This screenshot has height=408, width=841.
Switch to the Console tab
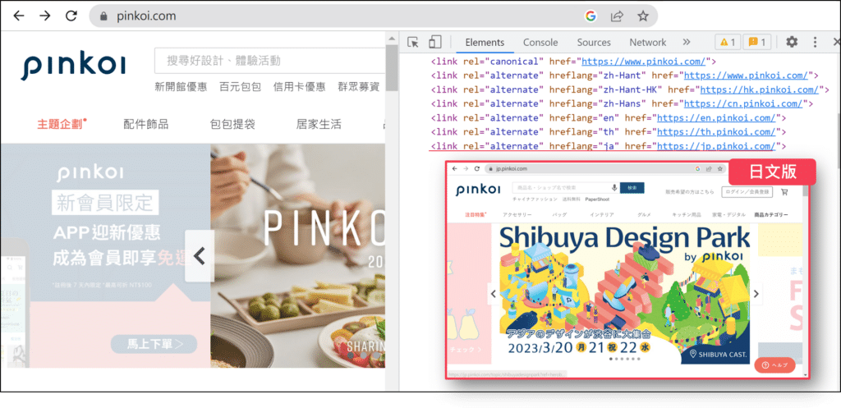[x=540, y=43]
